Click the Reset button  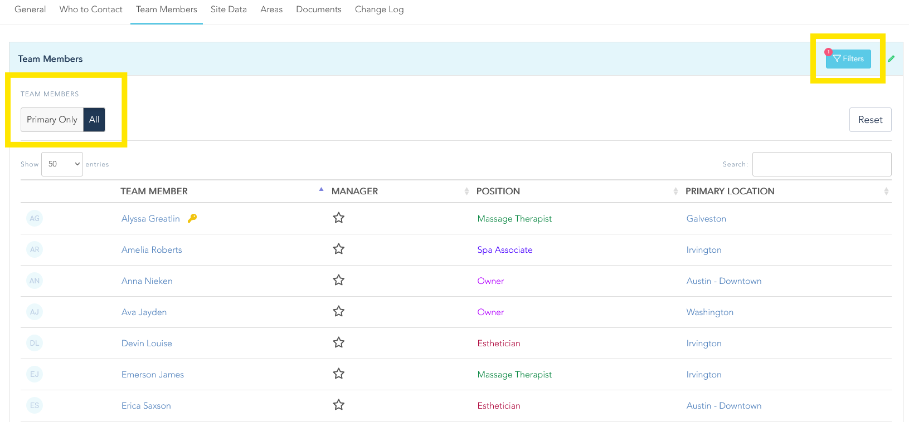point(870,120)
